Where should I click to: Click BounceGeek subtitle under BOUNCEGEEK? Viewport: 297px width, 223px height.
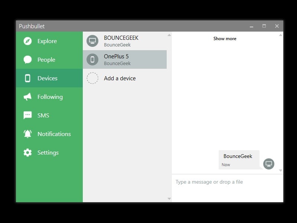point(117,45)
